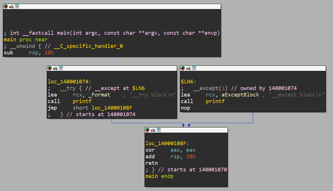This screenshot has width=333, height=191.
Task: Click group nodes icon on loc_14000108F block
Action: click(159, 130)
